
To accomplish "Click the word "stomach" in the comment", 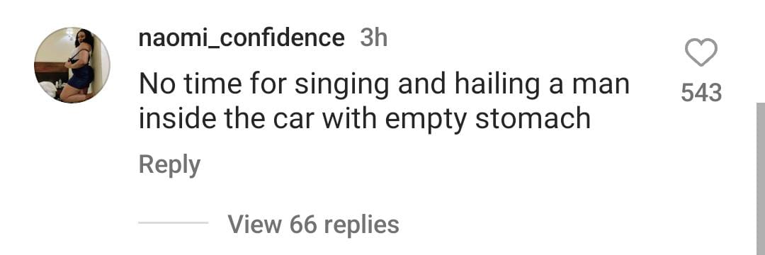I will [x=533, y=119].
